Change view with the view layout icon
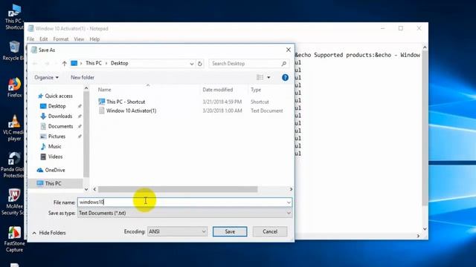This screenshot has height=267, width=476. tap(260, 77)
